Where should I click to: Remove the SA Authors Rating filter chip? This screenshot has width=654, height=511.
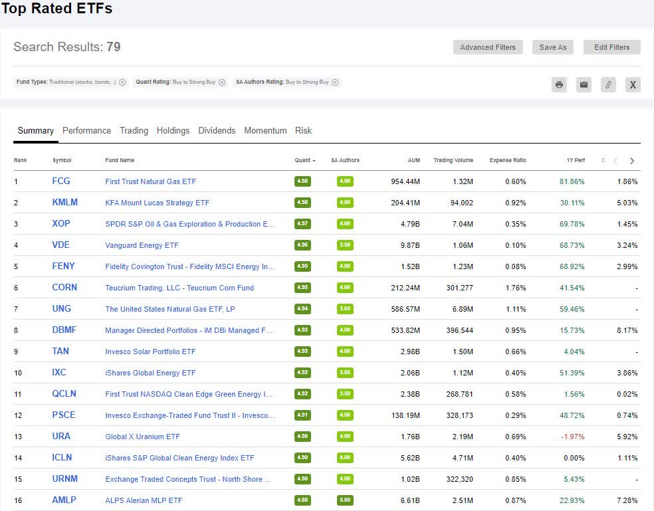pyautogui.click(x=335, y=82)
